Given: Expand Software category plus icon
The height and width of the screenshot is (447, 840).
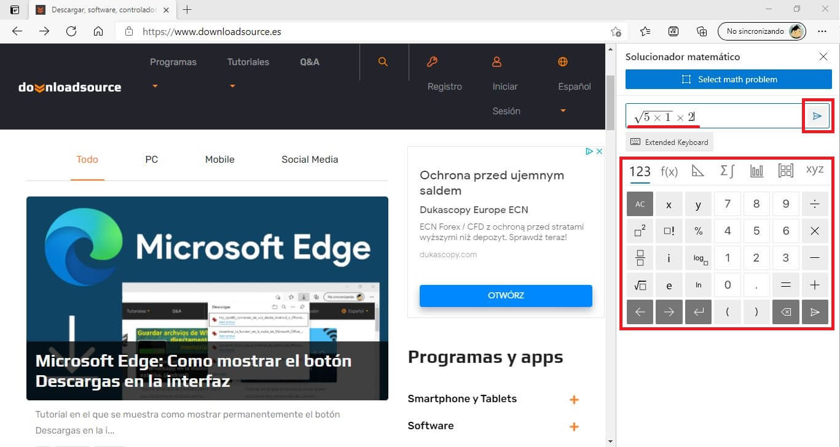Looking at the screenshot, I should pos(574,427).
